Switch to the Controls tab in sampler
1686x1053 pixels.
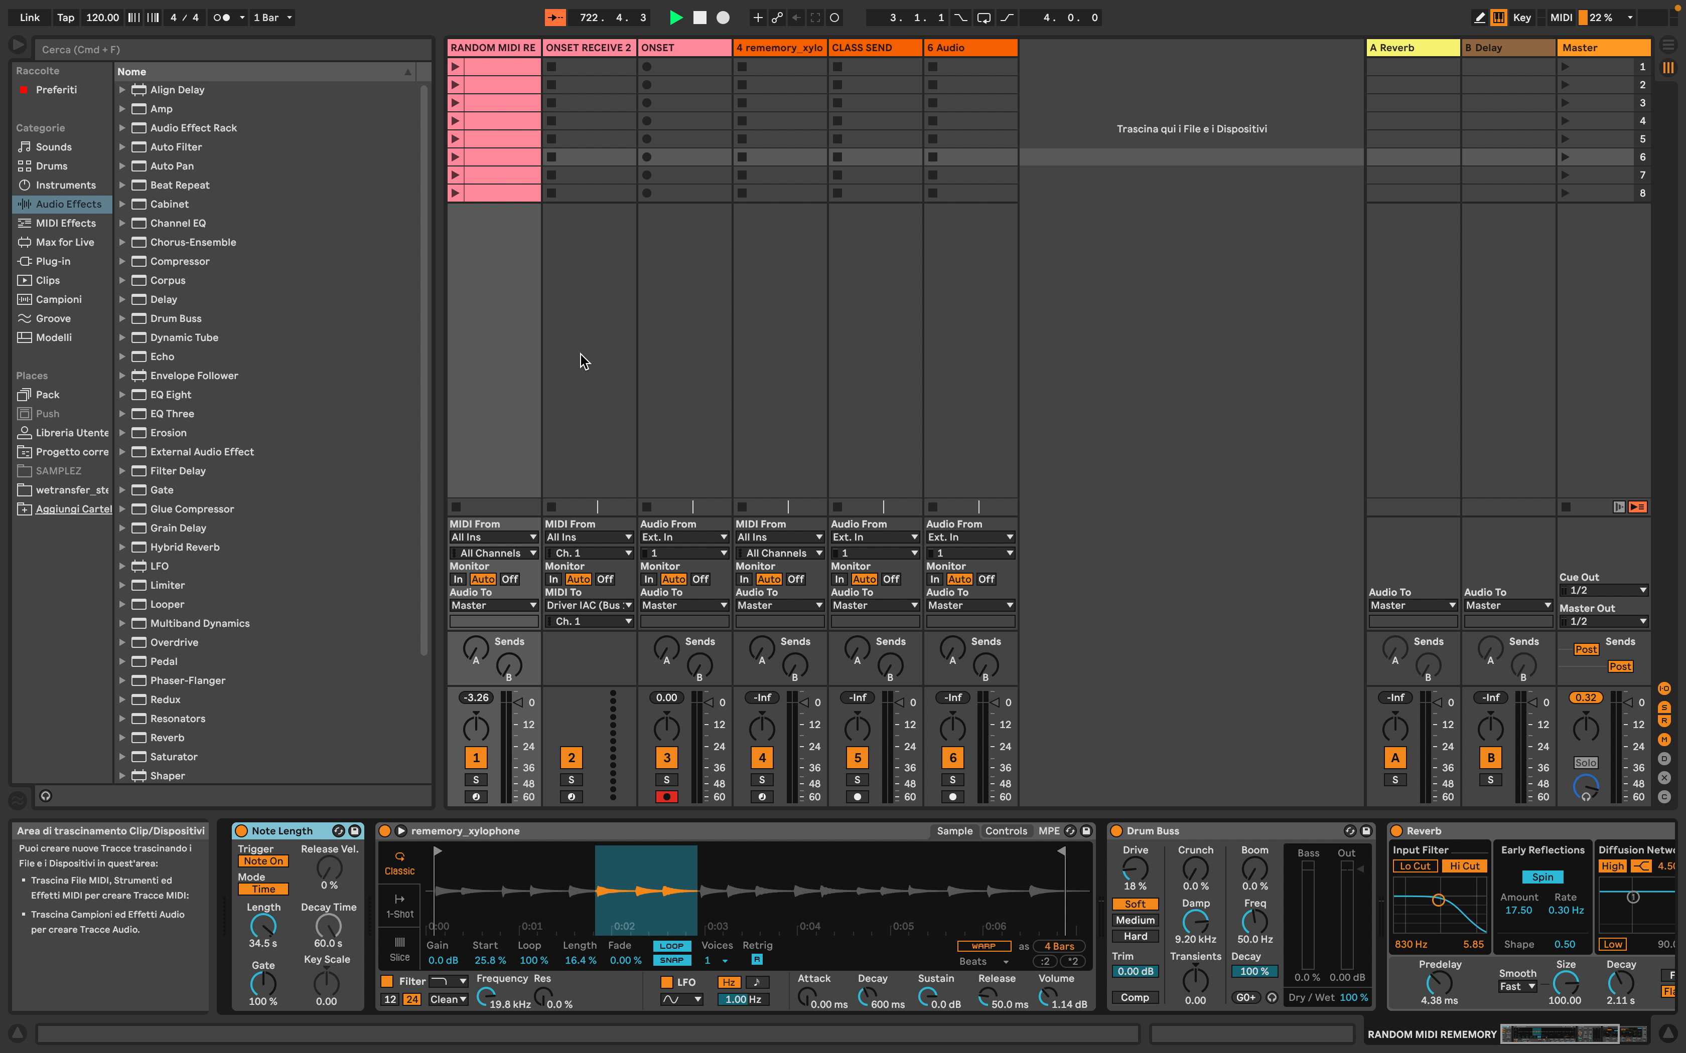tap(1006, 831)
